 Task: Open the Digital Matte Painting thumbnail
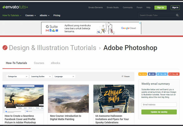click(x=68, y=99)
